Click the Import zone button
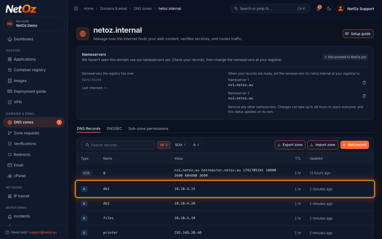Image resolution: width=382 pixels, height=239 pixels. [x=323, y=145]
